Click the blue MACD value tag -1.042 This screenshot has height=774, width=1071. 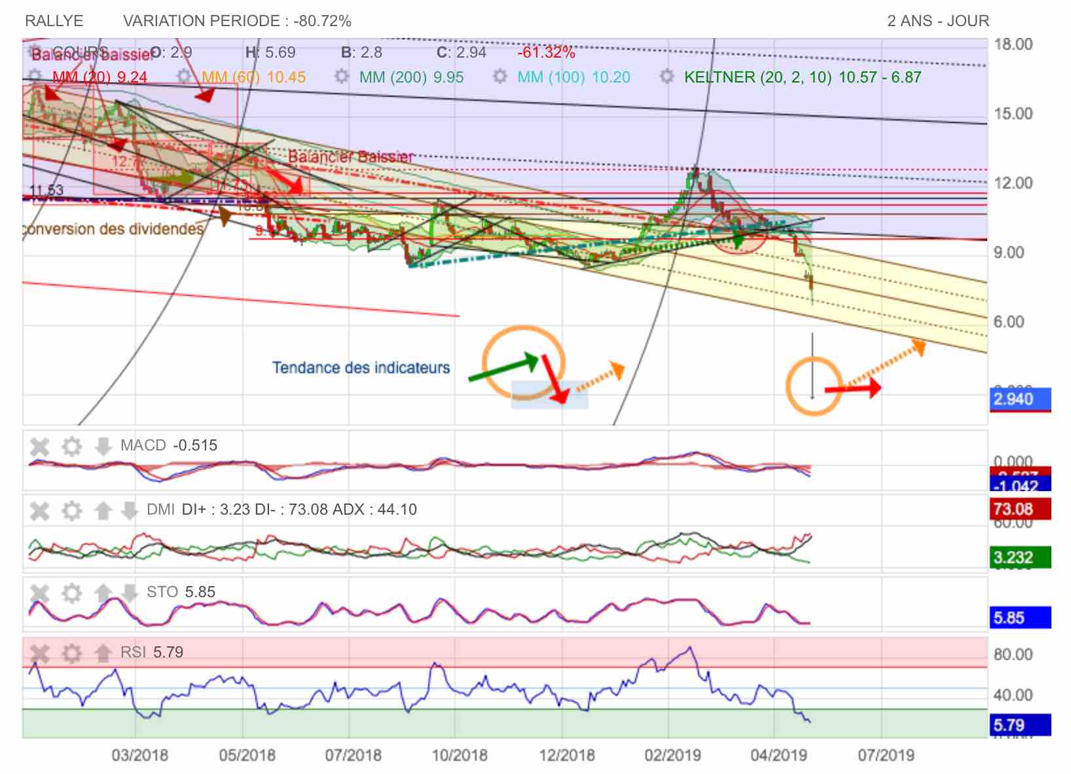click(x=1019, y=485)
